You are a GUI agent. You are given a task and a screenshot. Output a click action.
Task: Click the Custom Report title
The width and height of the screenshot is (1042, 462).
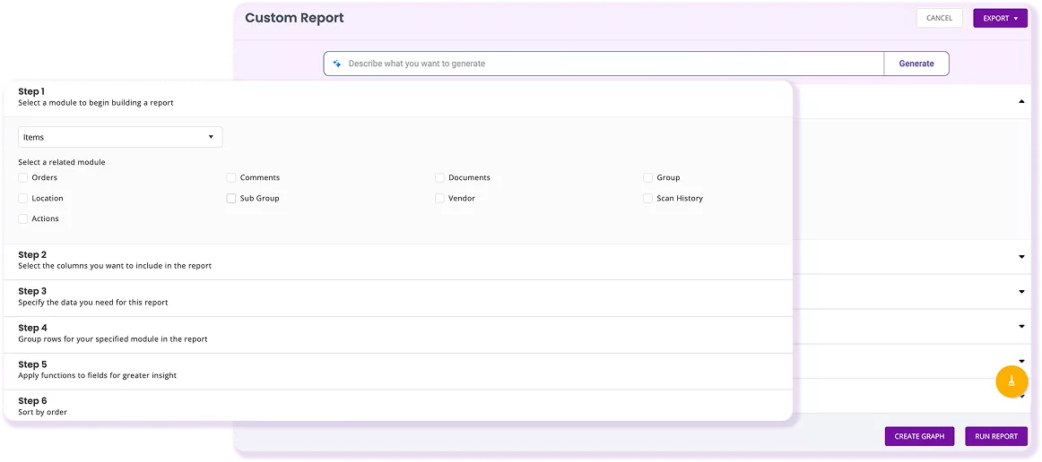(x=294, y=18)
